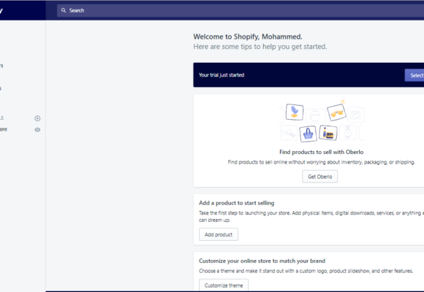This screenshot has height=292, width=424.
Task: Click the 'Your trial just started' banner
Action: [x=308, y=74]
